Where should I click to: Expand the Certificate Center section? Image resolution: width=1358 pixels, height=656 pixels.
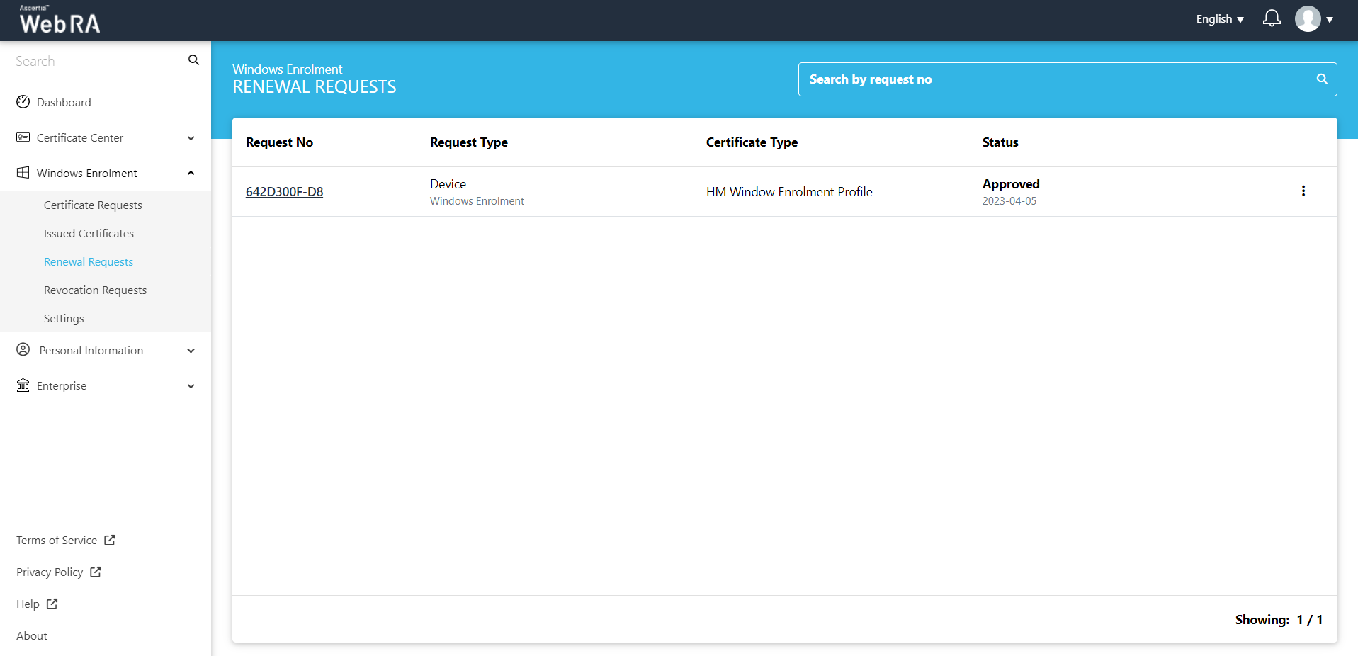(x=191, y=138)
